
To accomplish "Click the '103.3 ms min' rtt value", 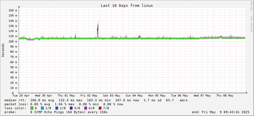I will pos(99,100).
